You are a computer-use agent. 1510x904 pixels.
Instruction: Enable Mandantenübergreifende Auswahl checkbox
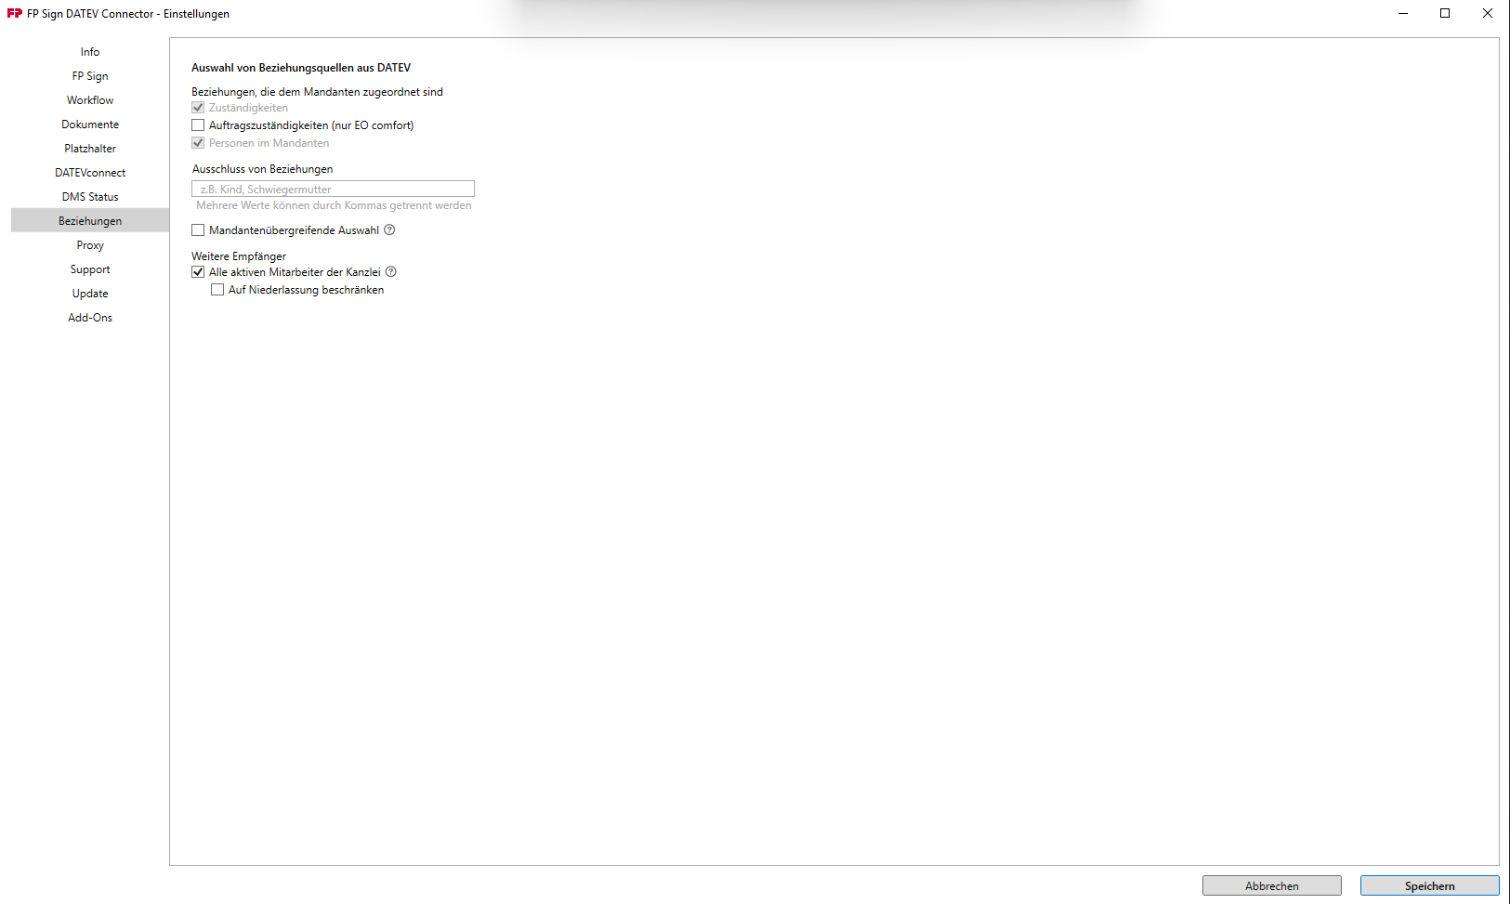(198, 229)
